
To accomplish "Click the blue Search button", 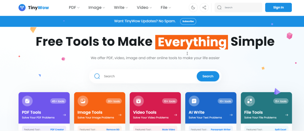I will click(208, 76).
